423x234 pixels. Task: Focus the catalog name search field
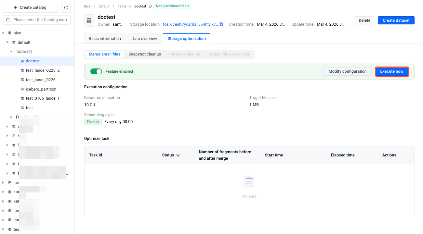[x=40, y=20]
